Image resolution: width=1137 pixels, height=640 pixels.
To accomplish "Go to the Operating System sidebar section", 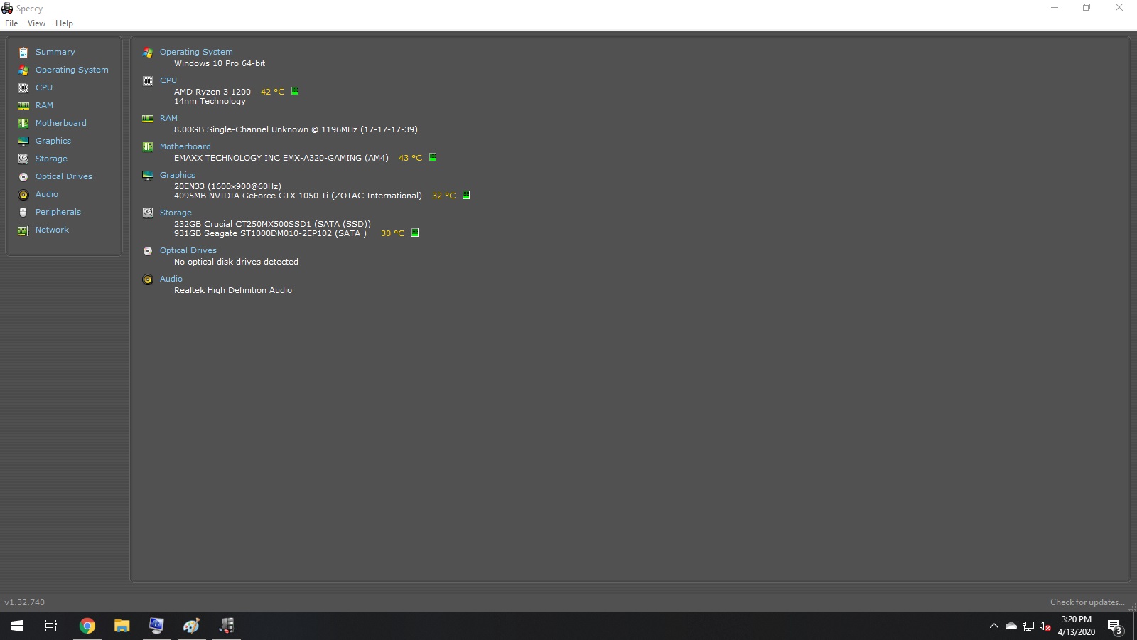I will click(x=72, y=70).
